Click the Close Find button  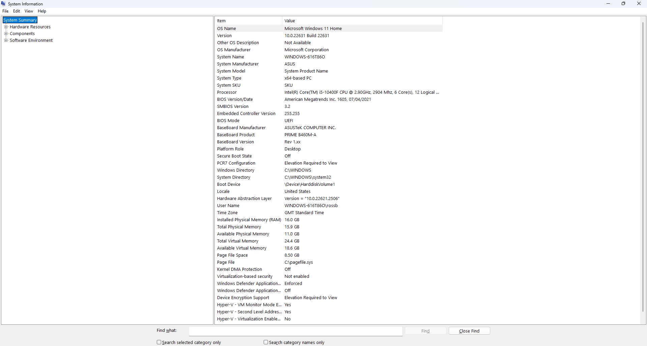(469, 330)
